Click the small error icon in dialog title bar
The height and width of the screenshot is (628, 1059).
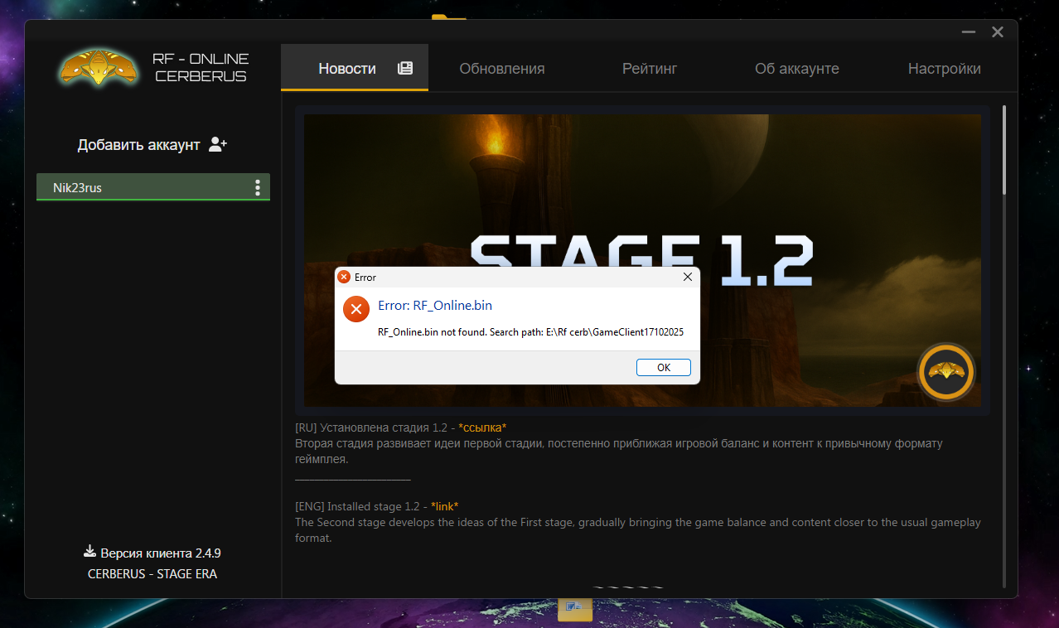click(344, 277)
